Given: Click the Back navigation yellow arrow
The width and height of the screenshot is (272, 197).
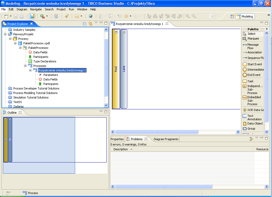Looking at the screenshot, I should [126, 16].
